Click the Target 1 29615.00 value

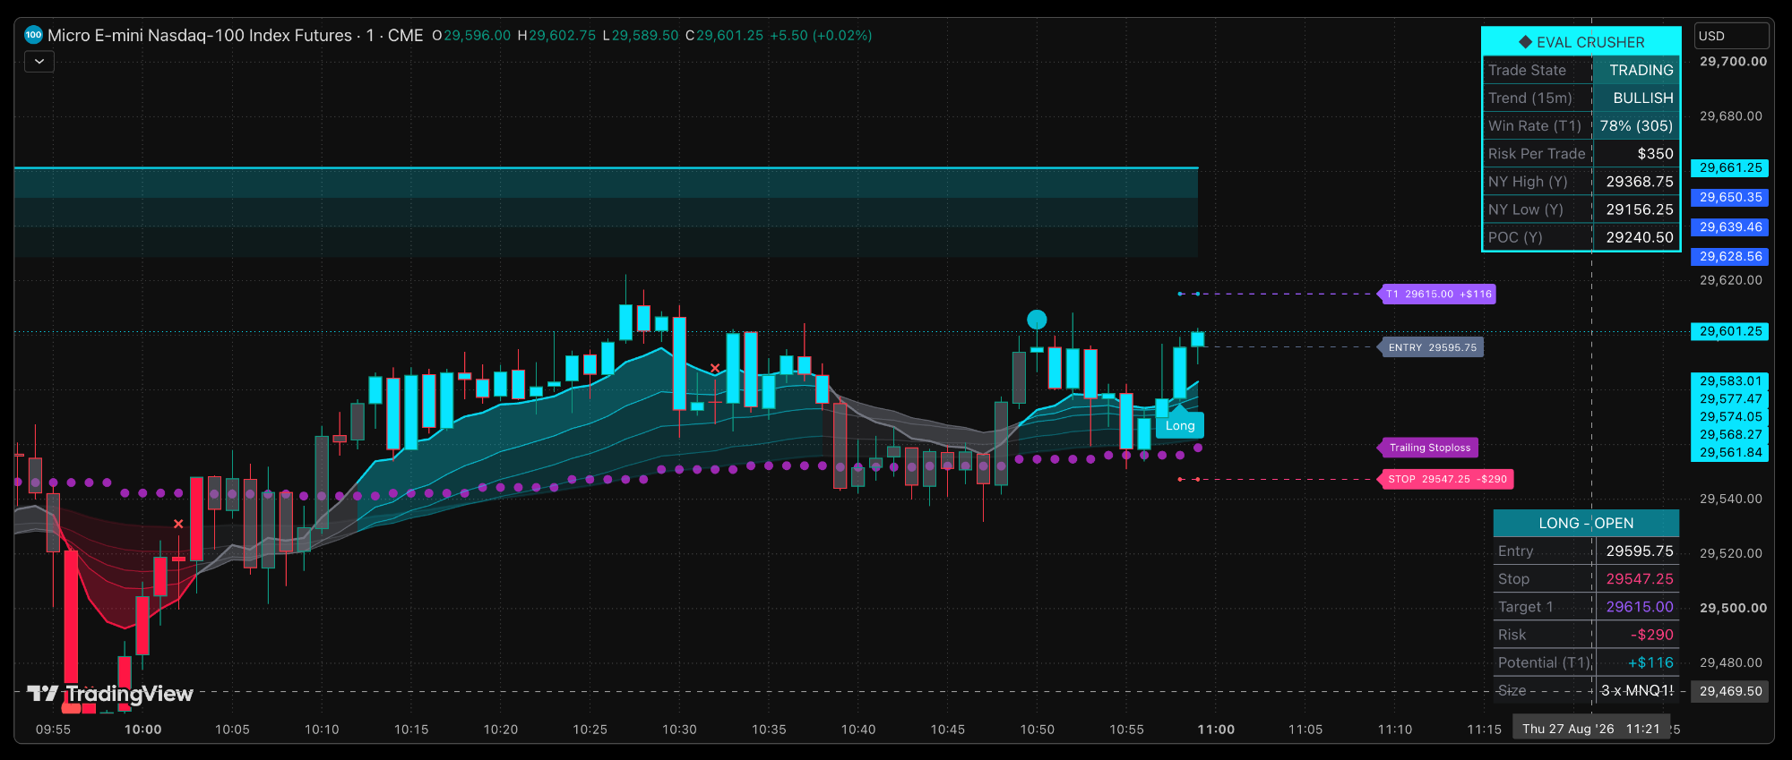point(1639,606)
